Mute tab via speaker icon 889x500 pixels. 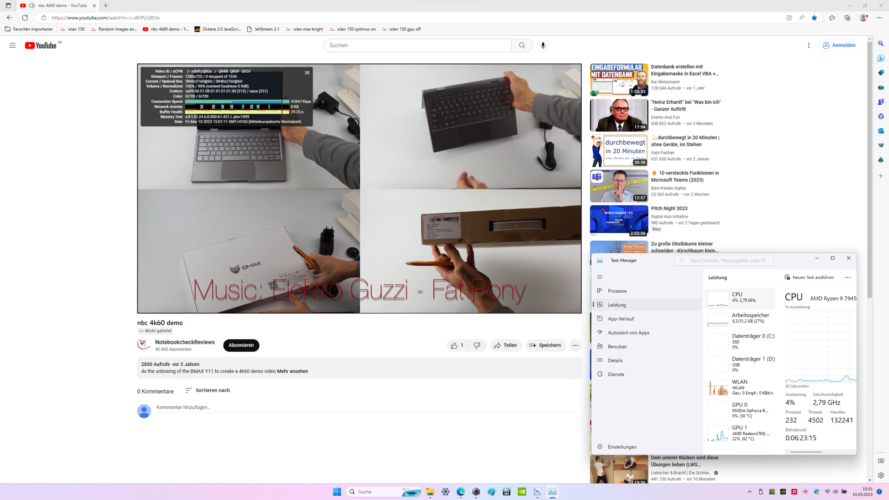click(32, 6)
